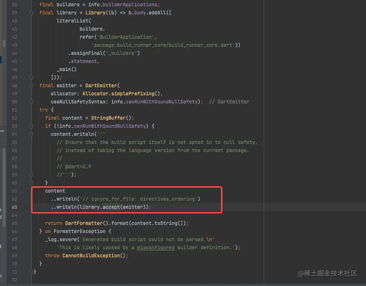Image resolution: width=366 pixels, height=286 pixels.
Task: Click the 'Library' constructor call on line 39
Action: (x=95, y=13)
